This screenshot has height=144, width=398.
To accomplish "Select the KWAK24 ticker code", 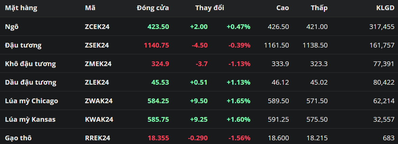I will pos(99,119).
